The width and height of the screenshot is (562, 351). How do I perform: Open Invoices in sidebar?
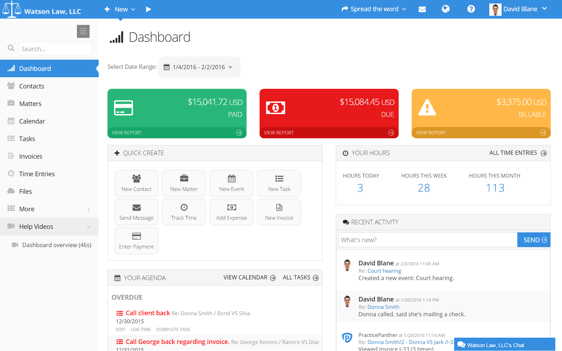point(49,156)
